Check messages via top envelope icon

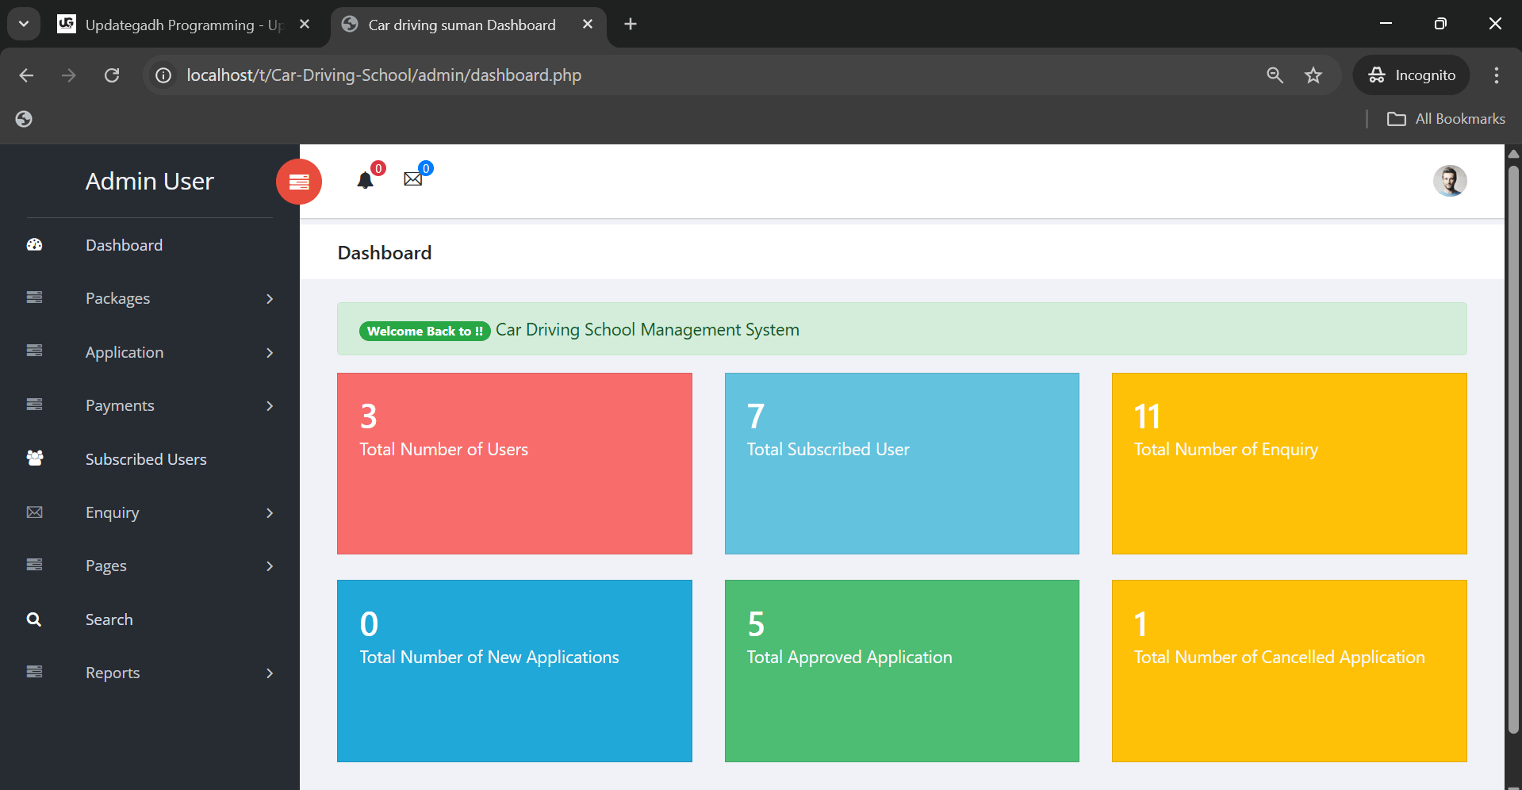click(x=412, y=178)
